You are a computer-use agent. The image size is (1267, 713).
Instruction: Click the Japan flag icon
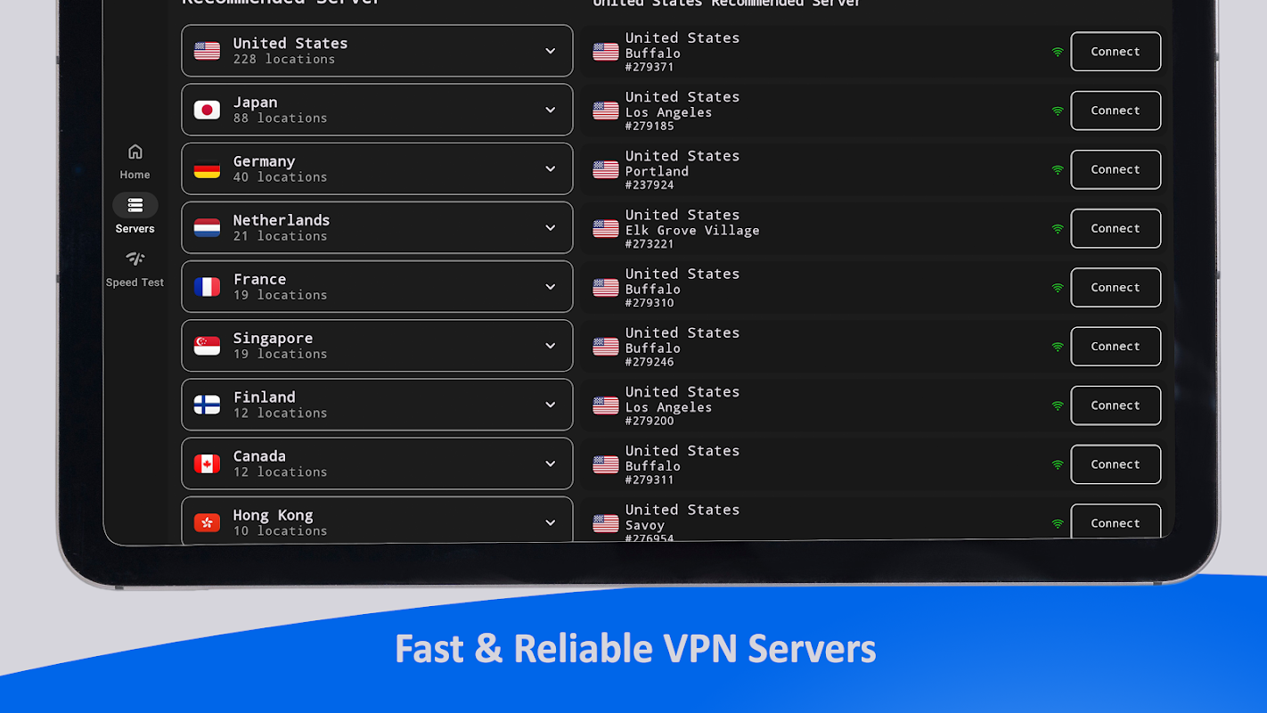207,110
